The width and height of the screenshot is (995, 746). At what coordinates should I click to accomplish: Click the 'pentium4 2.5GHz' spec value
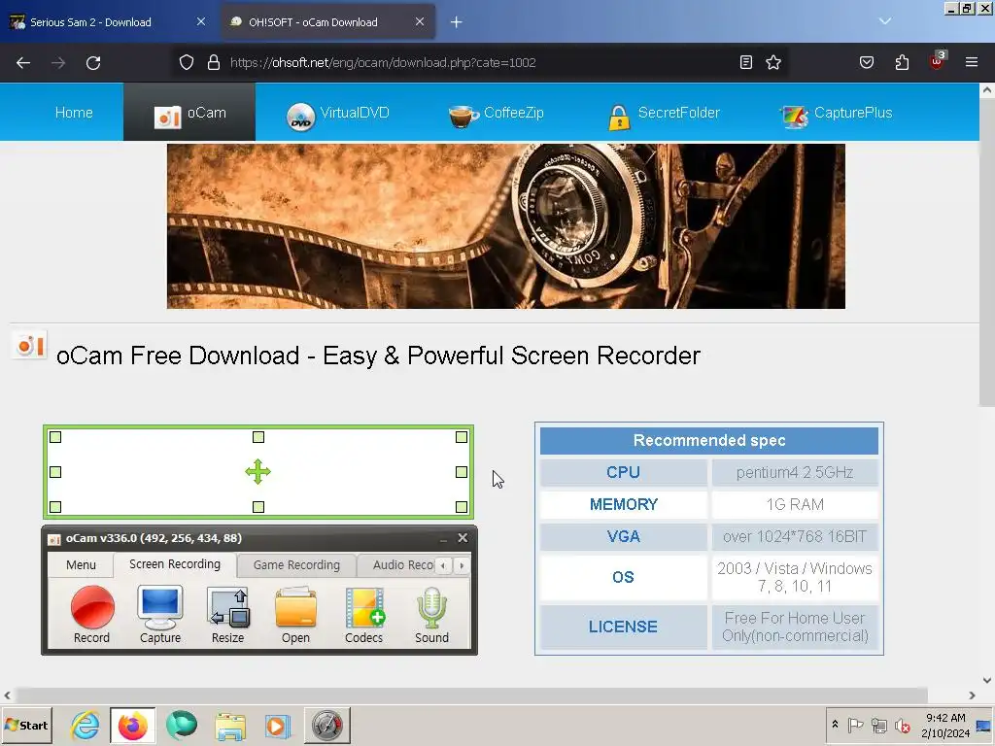click(x=795, y=473)
